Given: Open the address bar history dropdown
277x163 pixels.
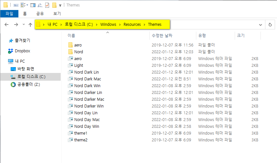Looking at the screenshot, I should coord(261,25).
